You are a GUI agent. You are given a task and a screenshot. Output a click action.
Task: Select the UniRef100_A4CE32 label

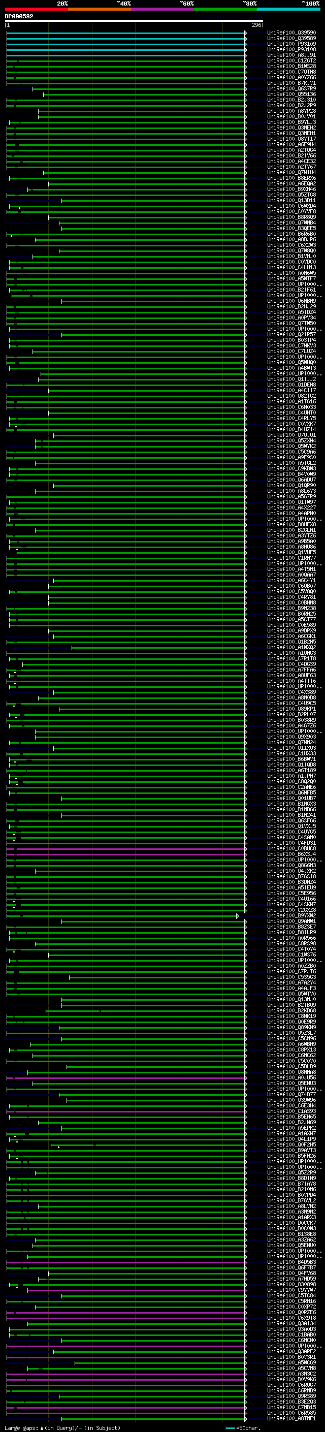point(291,161)
